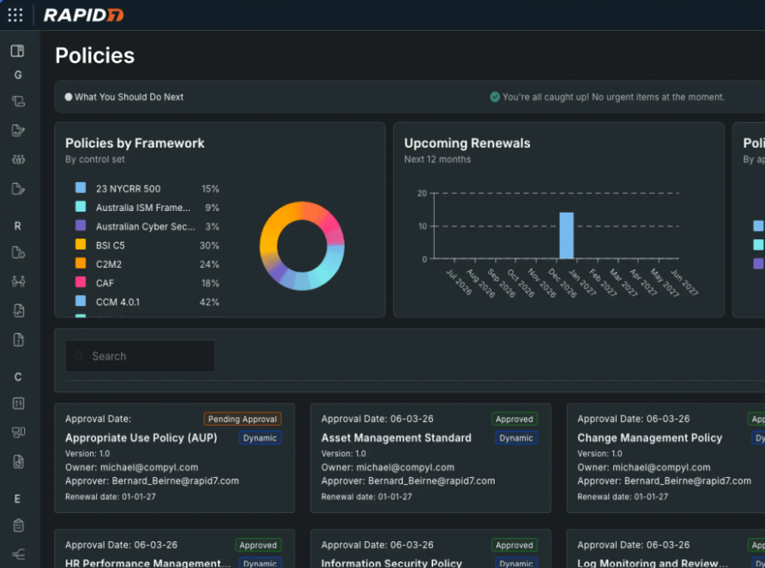Click the CAF pink legend swatch
This screenshot has height=568, width=765.
[81, 282]
